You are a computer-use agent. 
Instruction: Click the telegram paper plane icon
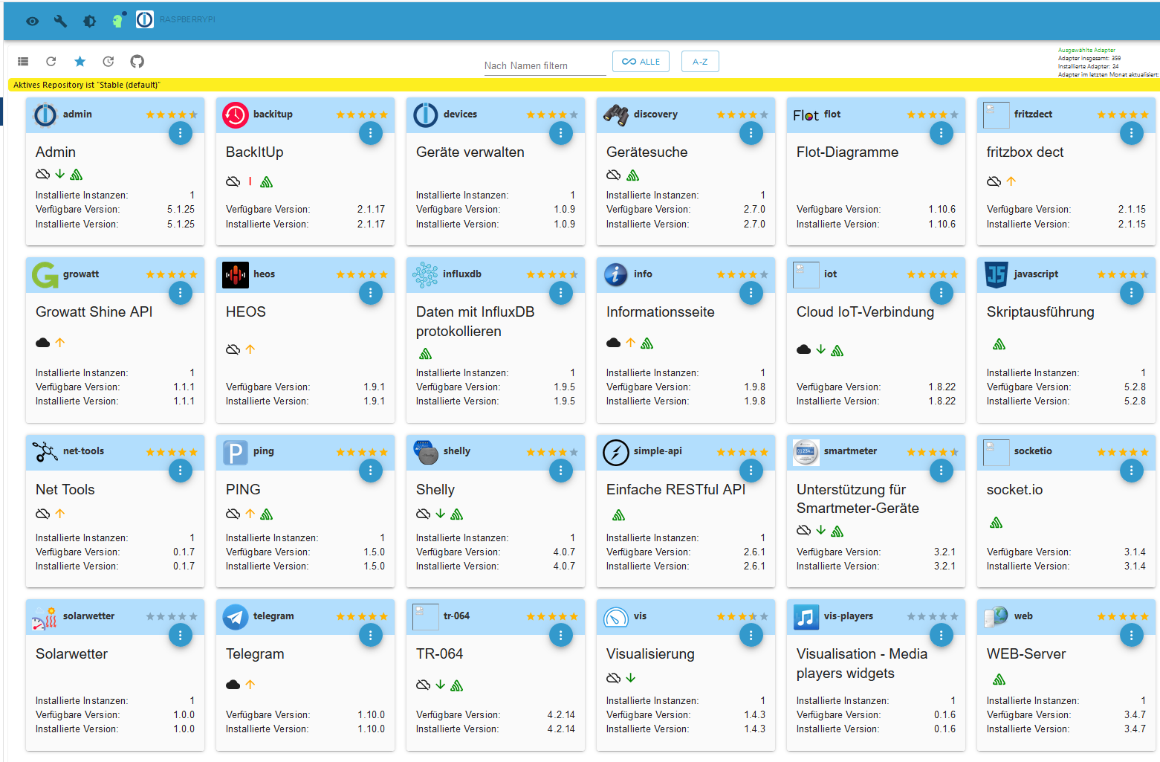click(x=236, y=617)
